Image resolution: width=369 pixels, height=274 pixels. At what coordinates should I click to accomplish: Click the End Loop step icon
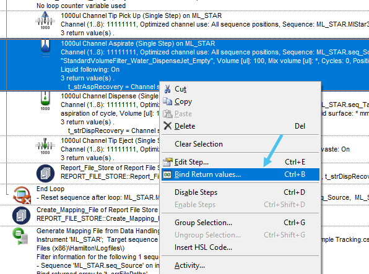(x=22, y=195)
